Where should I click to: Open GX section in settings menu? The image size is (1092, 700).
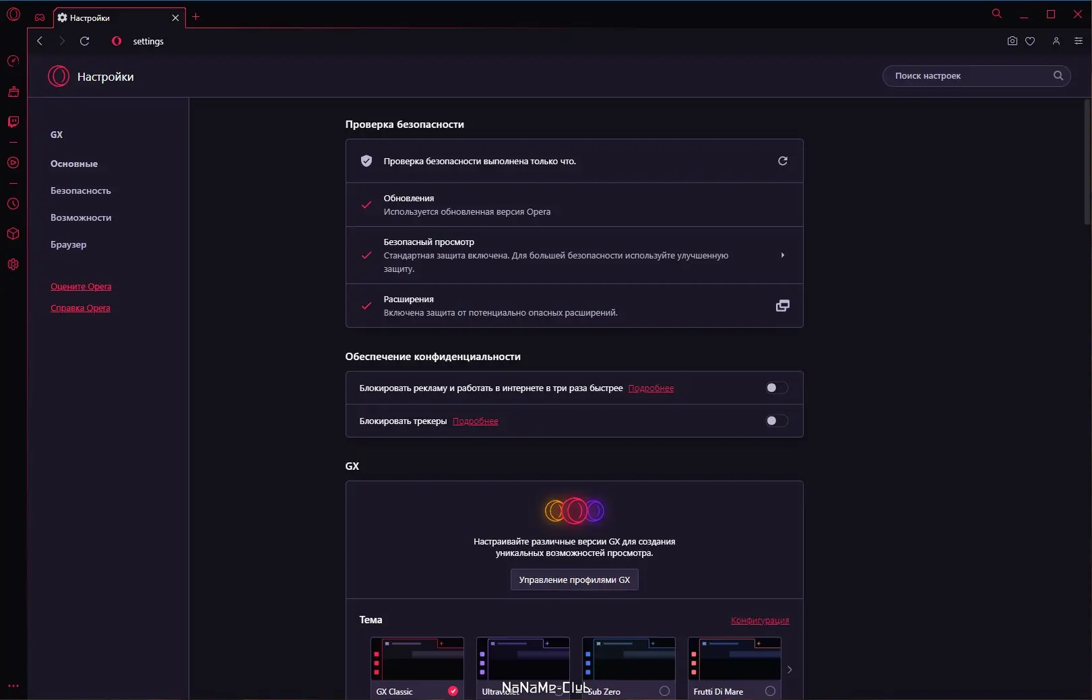tap(57, 135)
